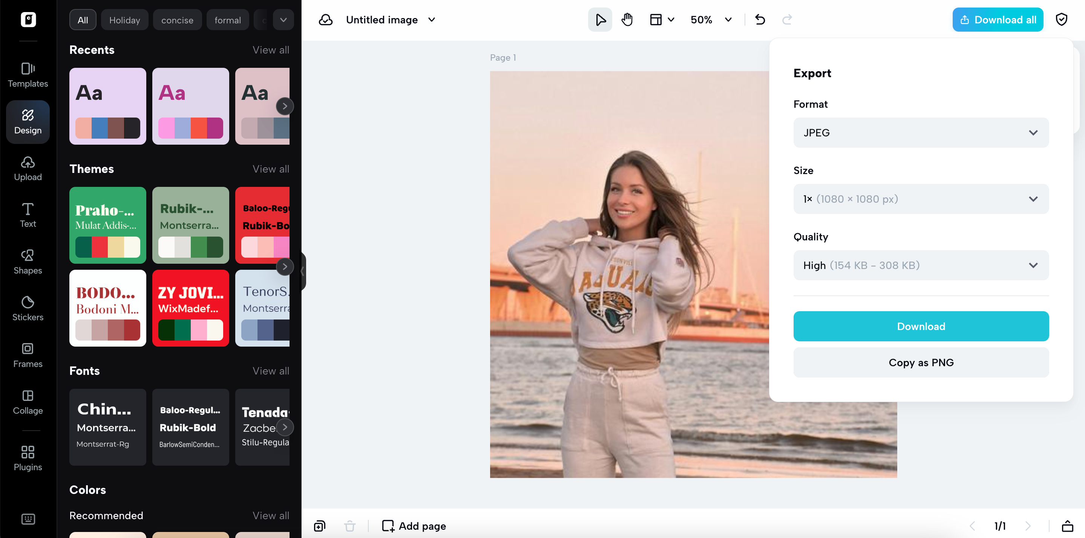Click the cloud save status icon
Viewport: 1085px width, 538px height.
[x=326, y=20]
